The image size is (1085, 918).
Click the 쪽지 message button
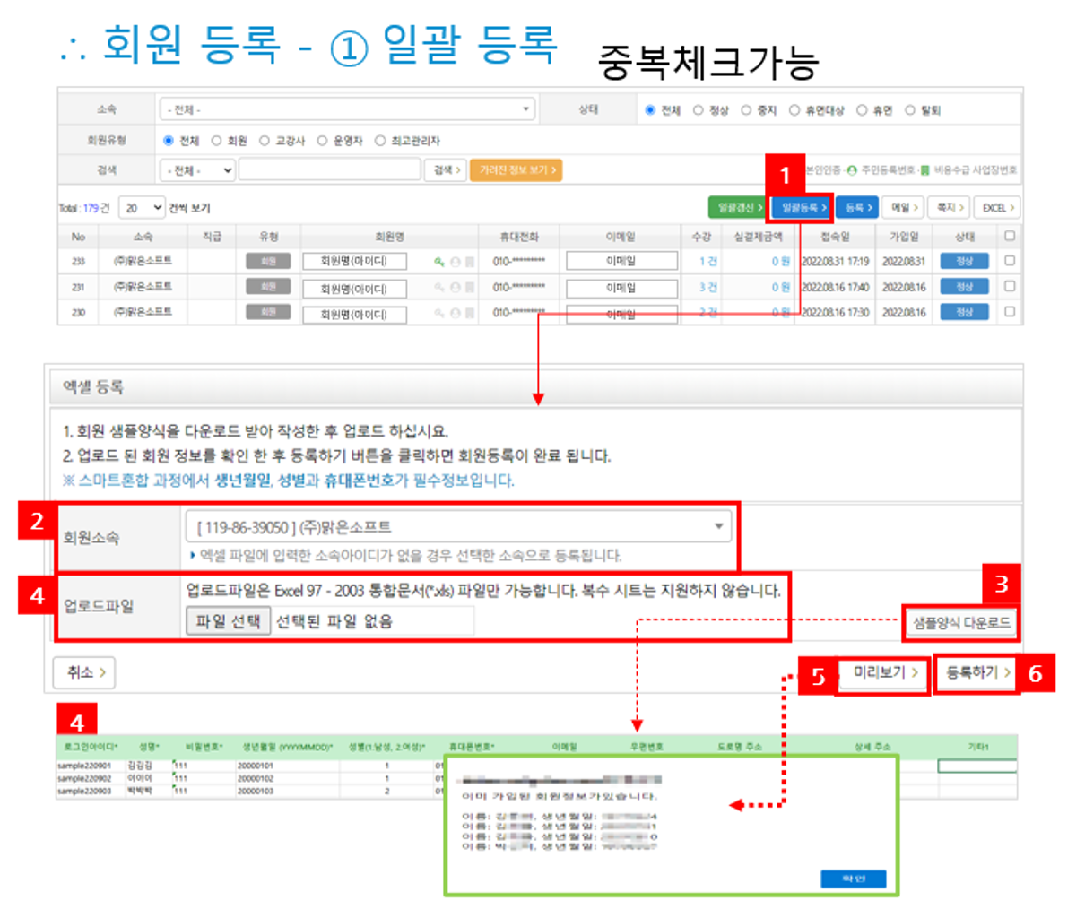pyautogui.click(x=949, y=207)
